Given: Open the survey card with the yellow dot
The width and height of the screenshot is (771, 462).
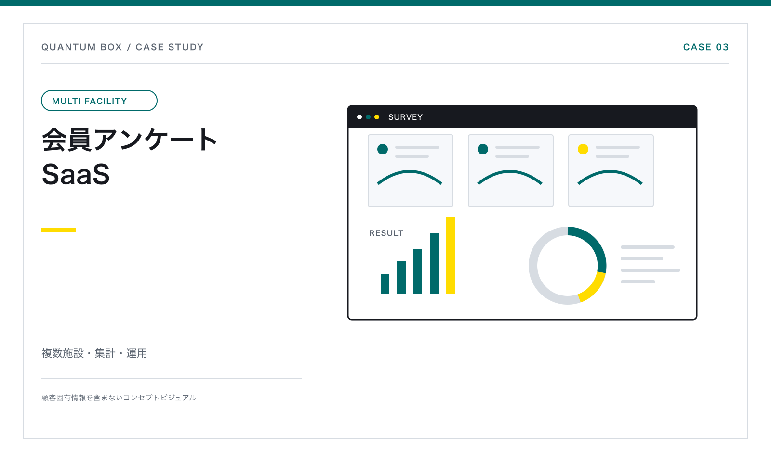Looking at the screenshot, I should (611, 171).
